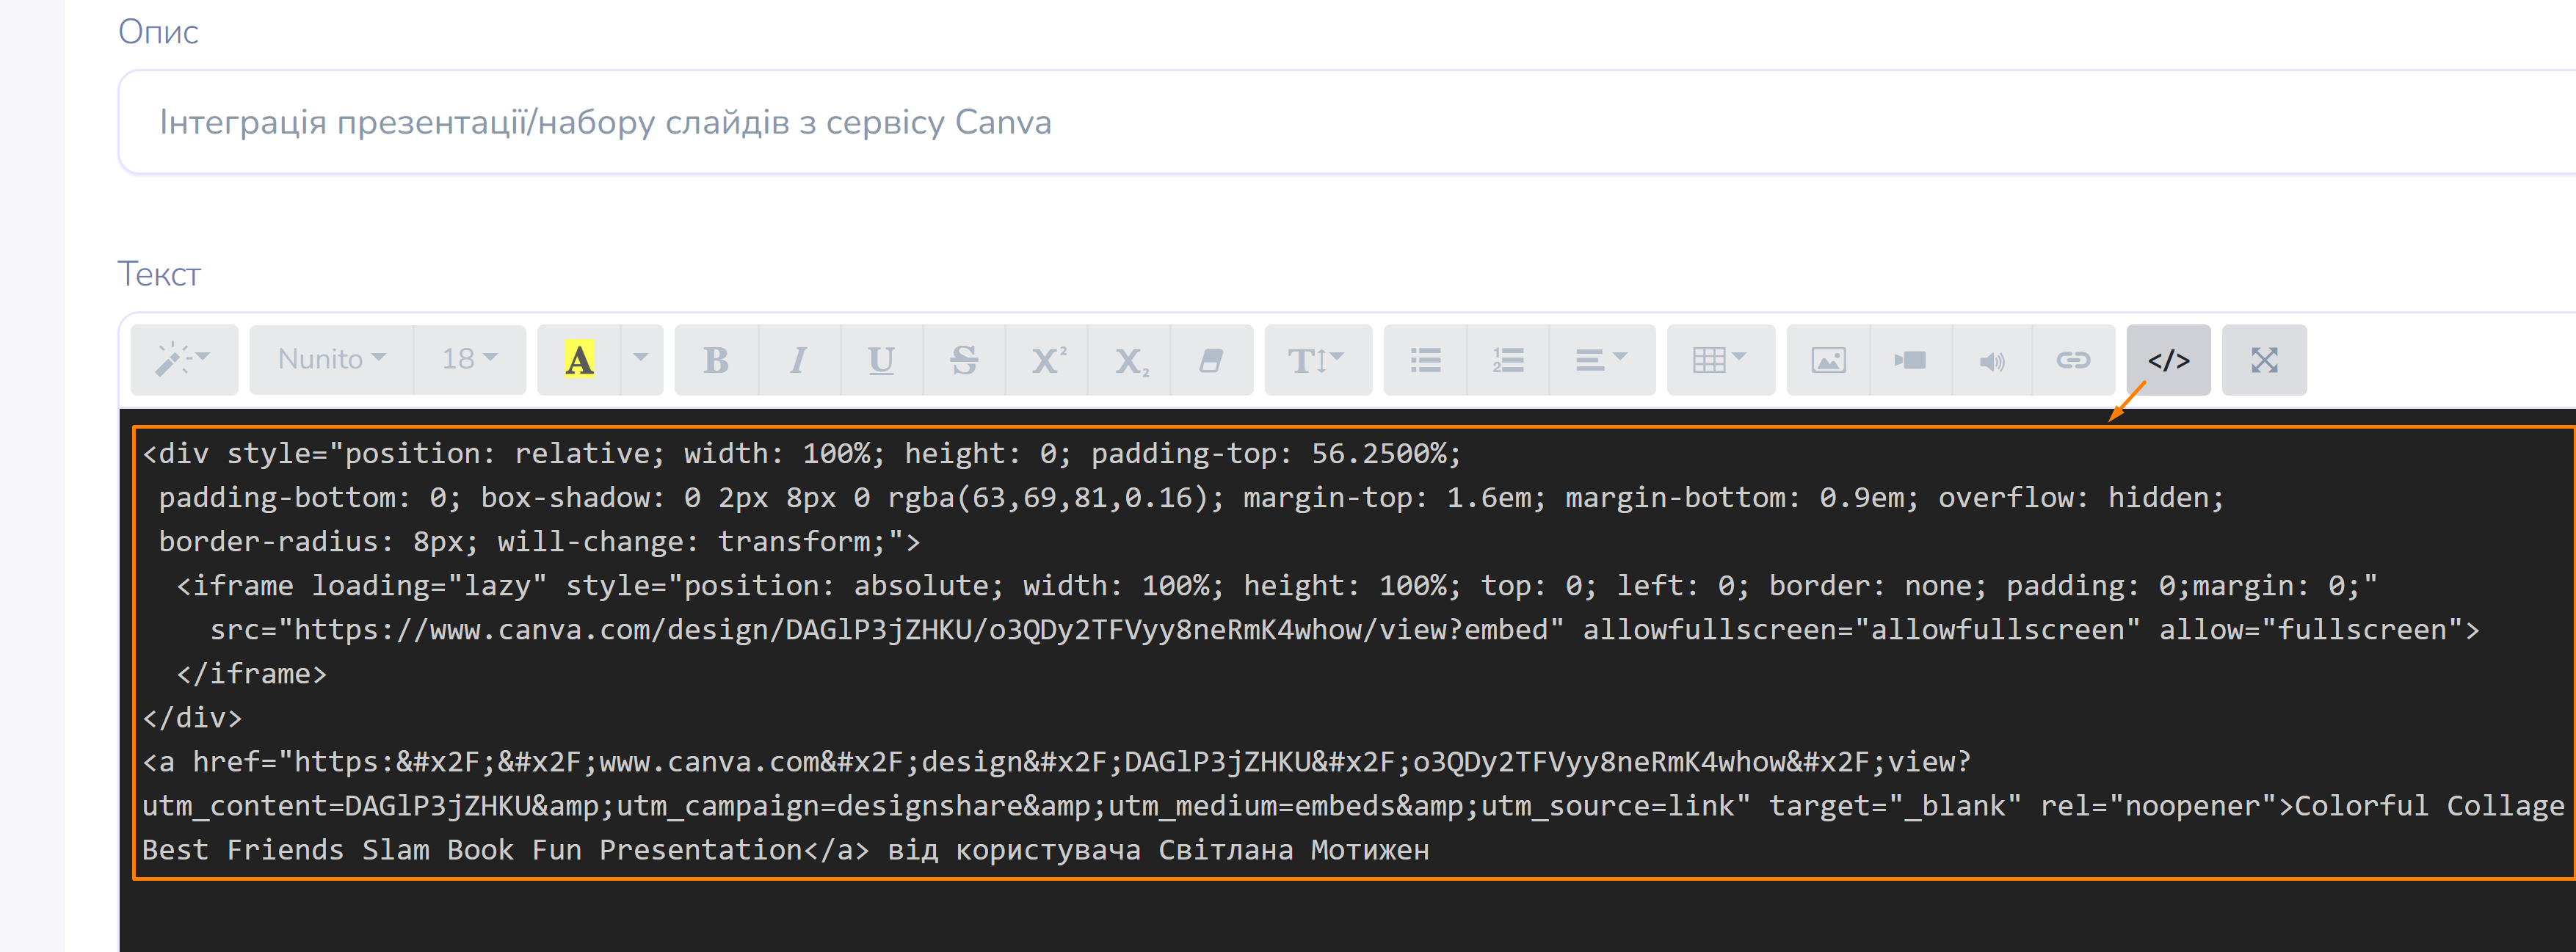
Task: Toggle the code view button
Action: coord(2167,360)
